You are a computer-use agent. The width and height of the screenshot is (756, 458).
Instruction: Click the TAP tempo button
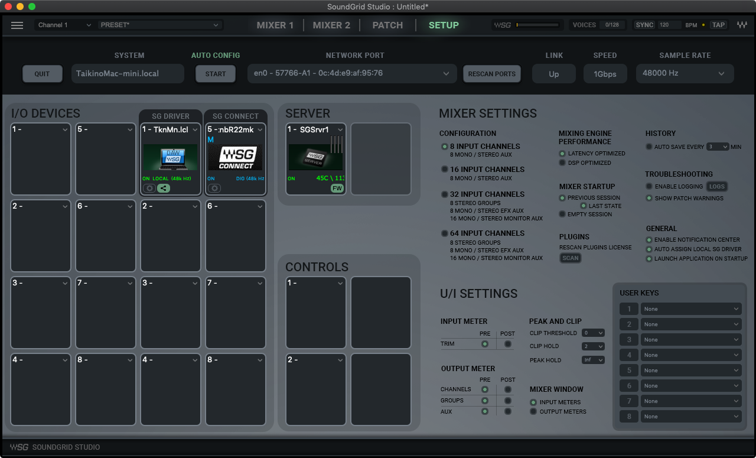(x=718, y=25)
